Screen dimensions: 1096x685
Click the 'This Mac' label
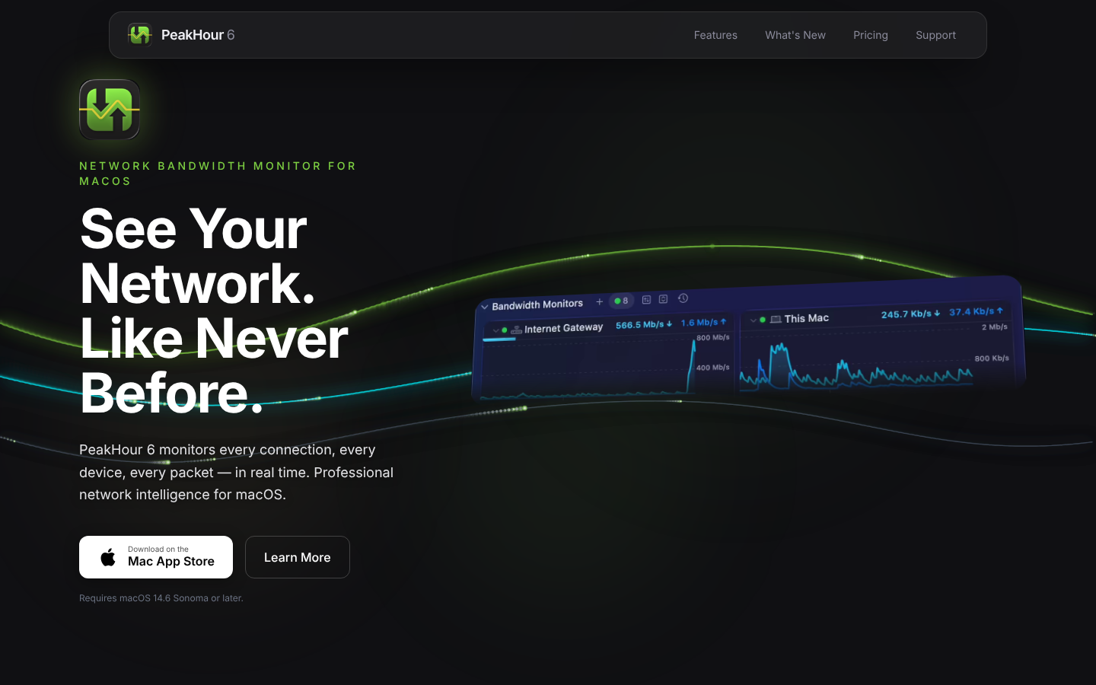(x=807, y=318)
